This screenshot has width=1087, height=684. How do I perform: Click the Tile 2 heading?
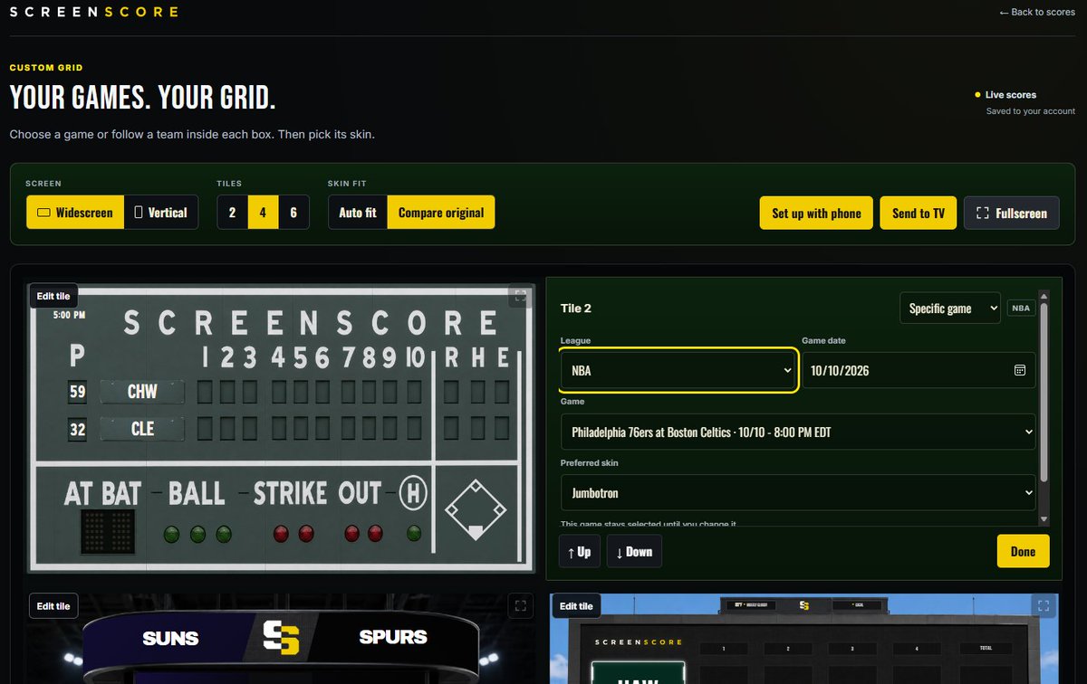(x=576, y=309)
